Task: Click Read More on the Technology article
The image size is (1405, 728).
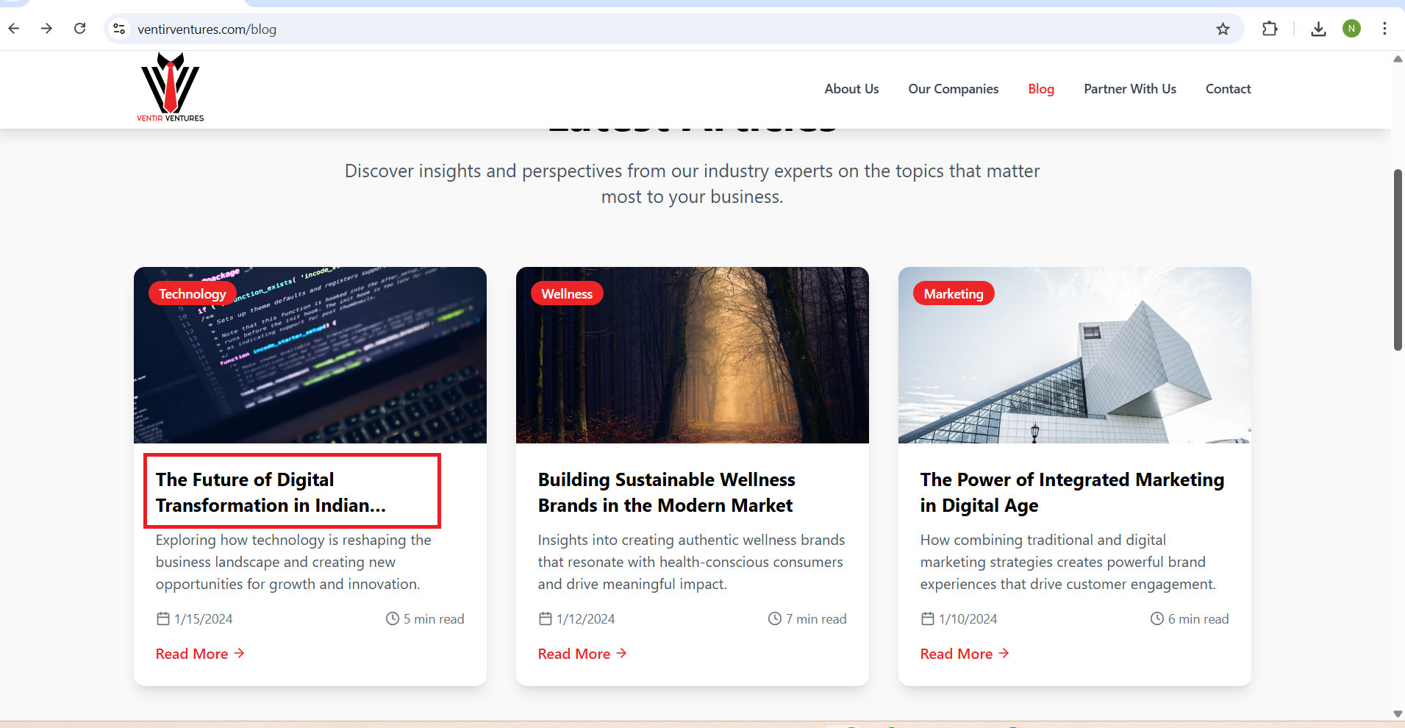Action: [199, 654]
